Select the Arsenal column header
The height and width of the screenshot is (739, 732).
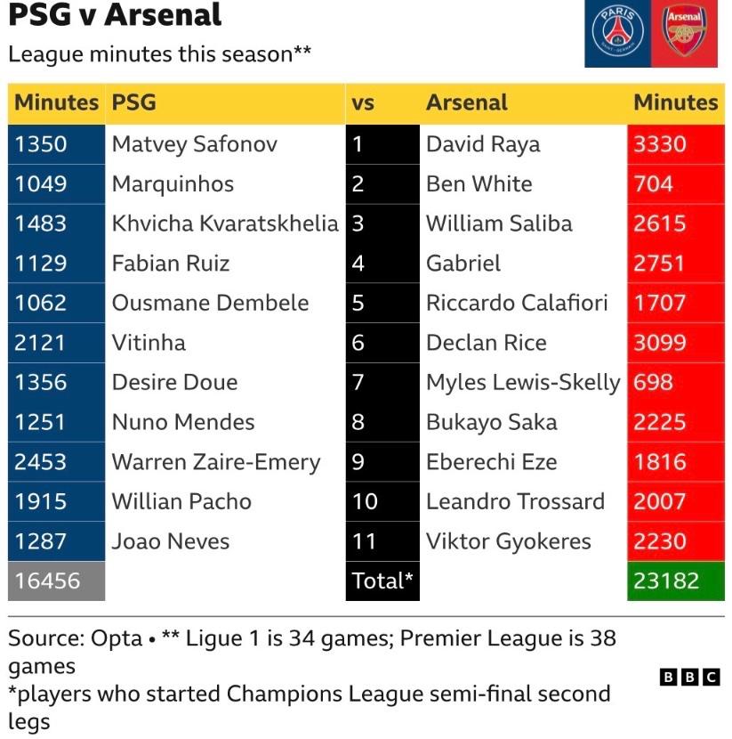(466, 102)
